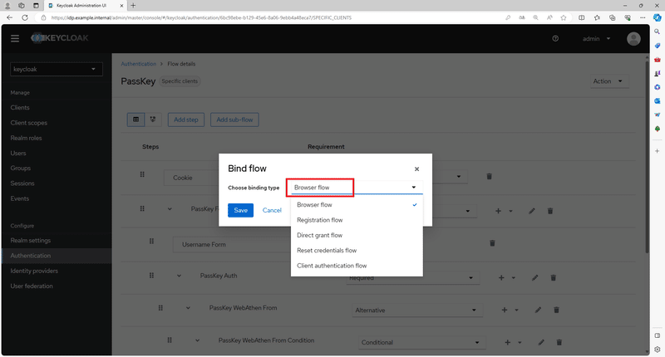Add step to PassKey WebAthen From

click(x=505, y=310)
